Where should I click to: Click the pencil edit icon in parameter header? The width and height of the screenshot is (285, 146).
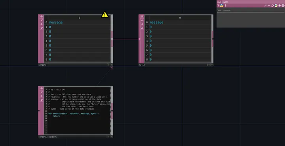point(265,6)
